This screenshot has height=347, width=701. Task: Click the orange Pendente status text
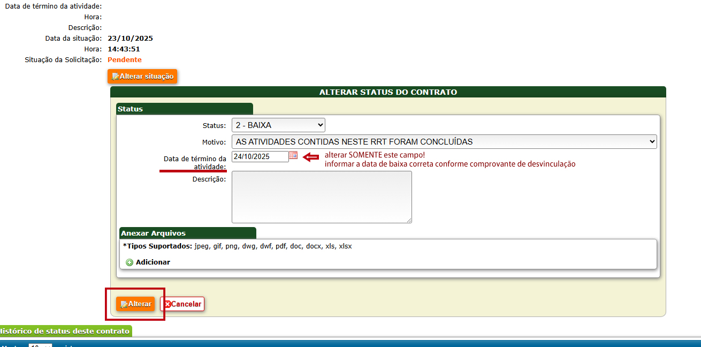tap(125, 60)
